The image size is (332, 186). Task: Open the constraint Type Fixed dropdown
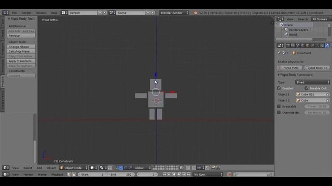(x=312, y=82)
